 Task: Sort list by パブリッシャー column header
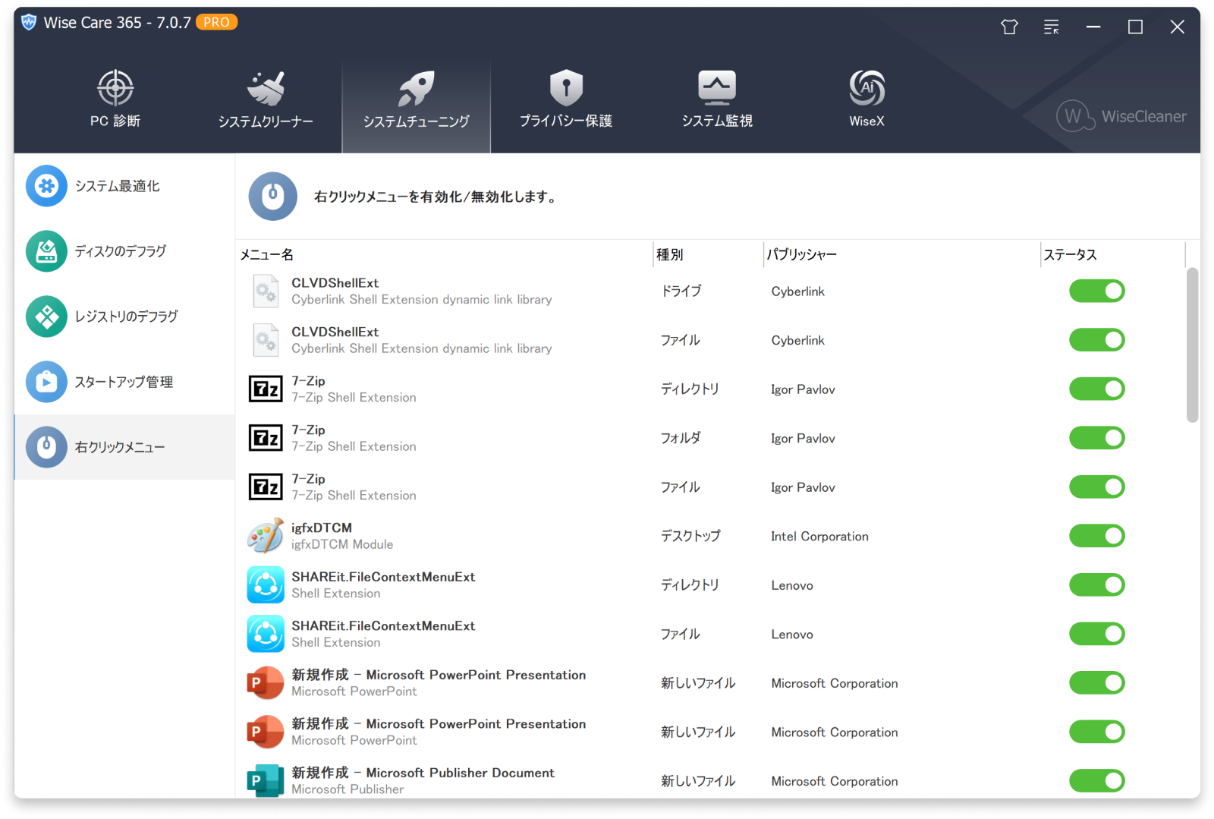801,255
